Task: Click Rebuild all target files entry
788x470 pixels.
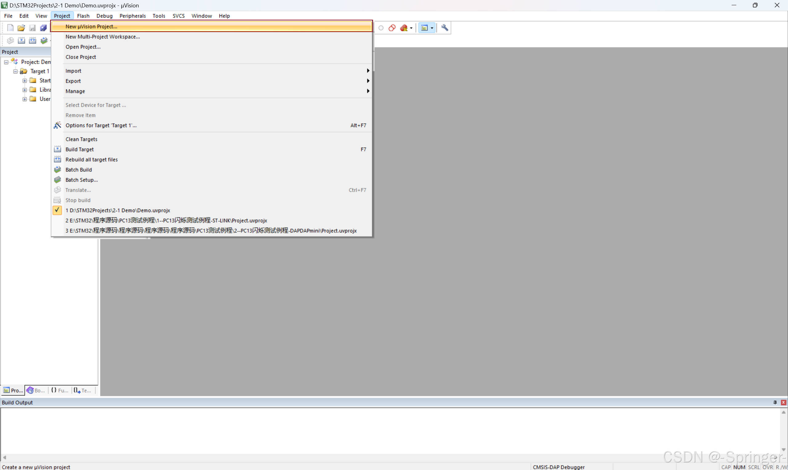Action: (x=91, y=160)
